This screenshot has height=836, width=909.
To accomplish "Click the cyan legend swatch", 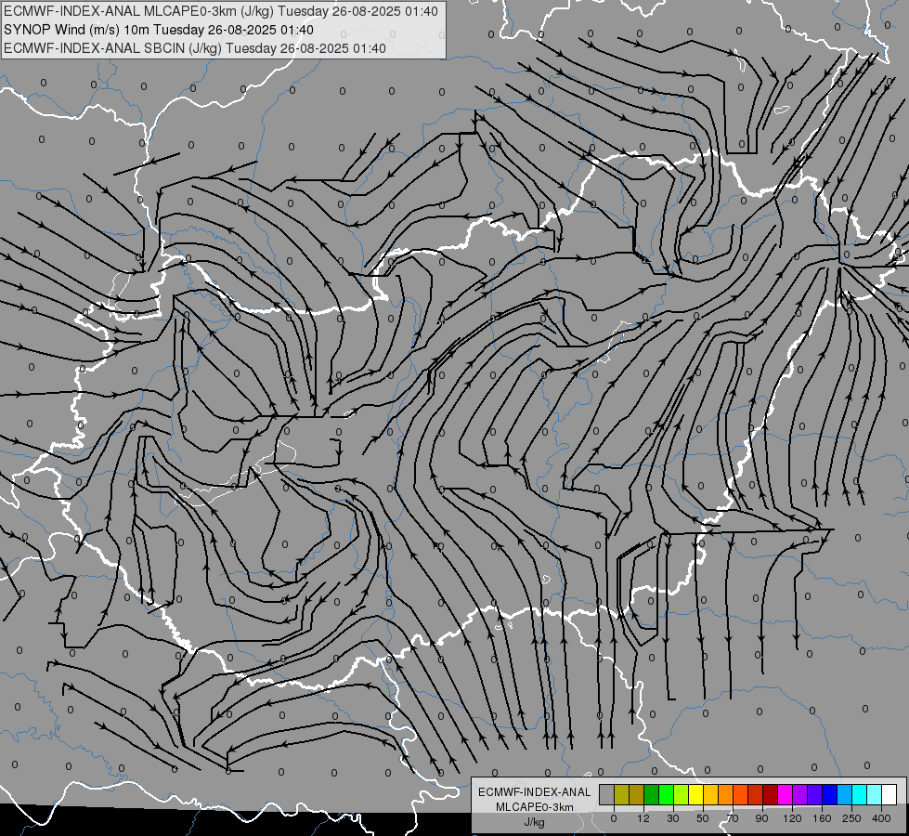I will [x=859, y=795].
